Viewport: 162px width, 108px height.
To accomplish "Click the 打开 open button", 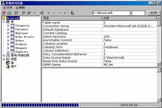I will click(154, 13).
